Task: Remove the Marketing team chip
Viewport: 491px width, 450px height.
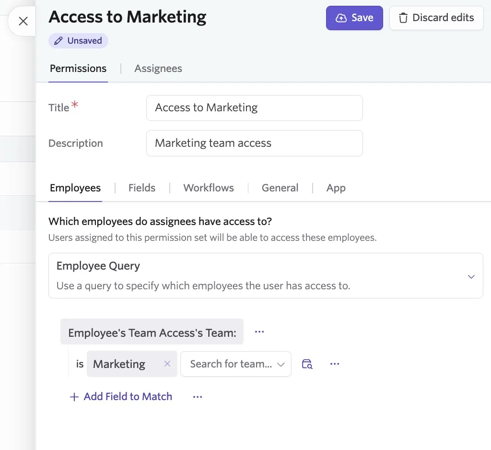Action: 167,364
